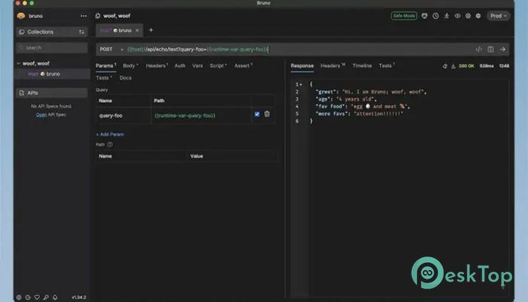Click the version v1.34.2 label

point(78,297)
